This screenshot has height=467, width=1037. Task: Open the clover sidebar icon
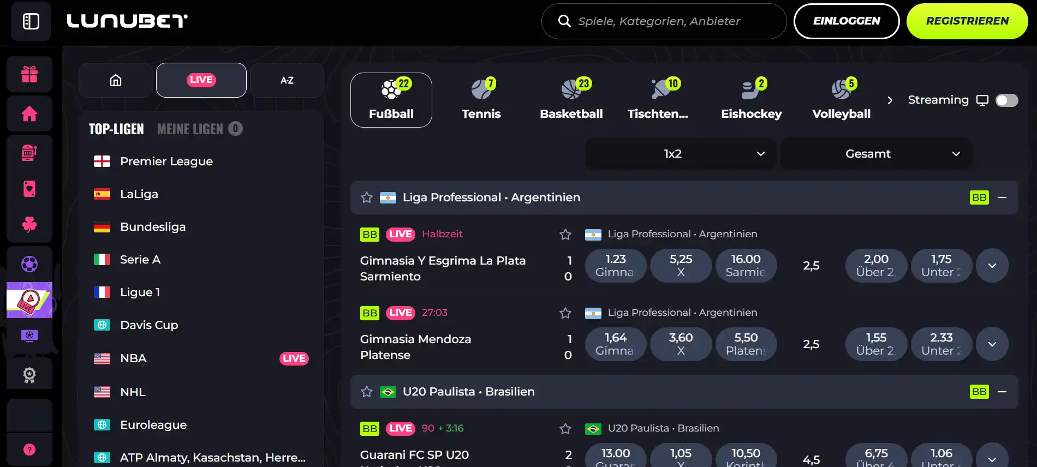tap(29, 224)
